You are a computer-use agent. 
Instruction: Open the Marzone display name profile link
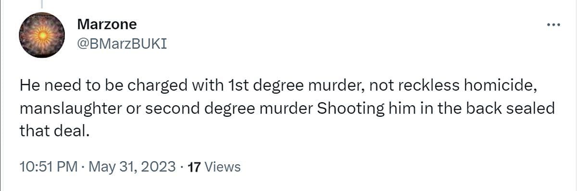(107, 24)
